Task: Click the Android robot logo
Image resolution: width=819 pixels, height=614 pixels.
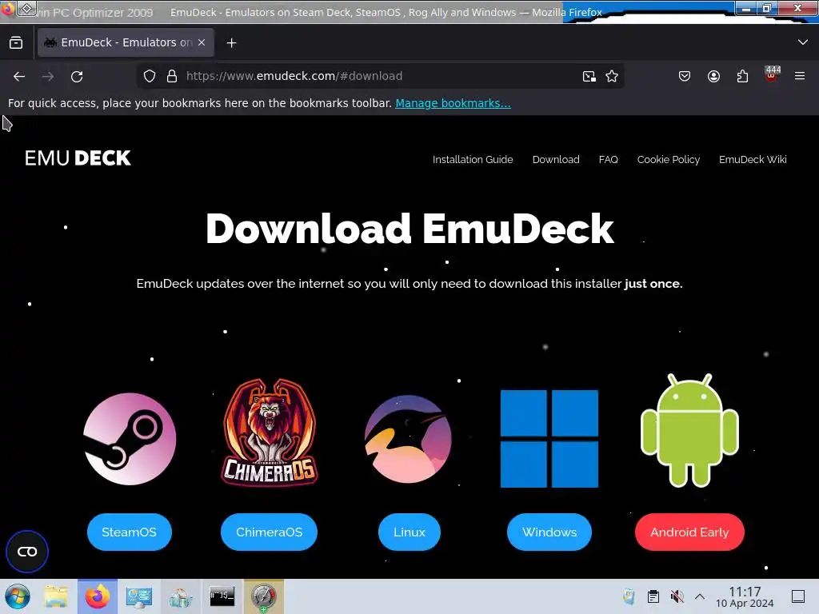Action: (689, 431)
